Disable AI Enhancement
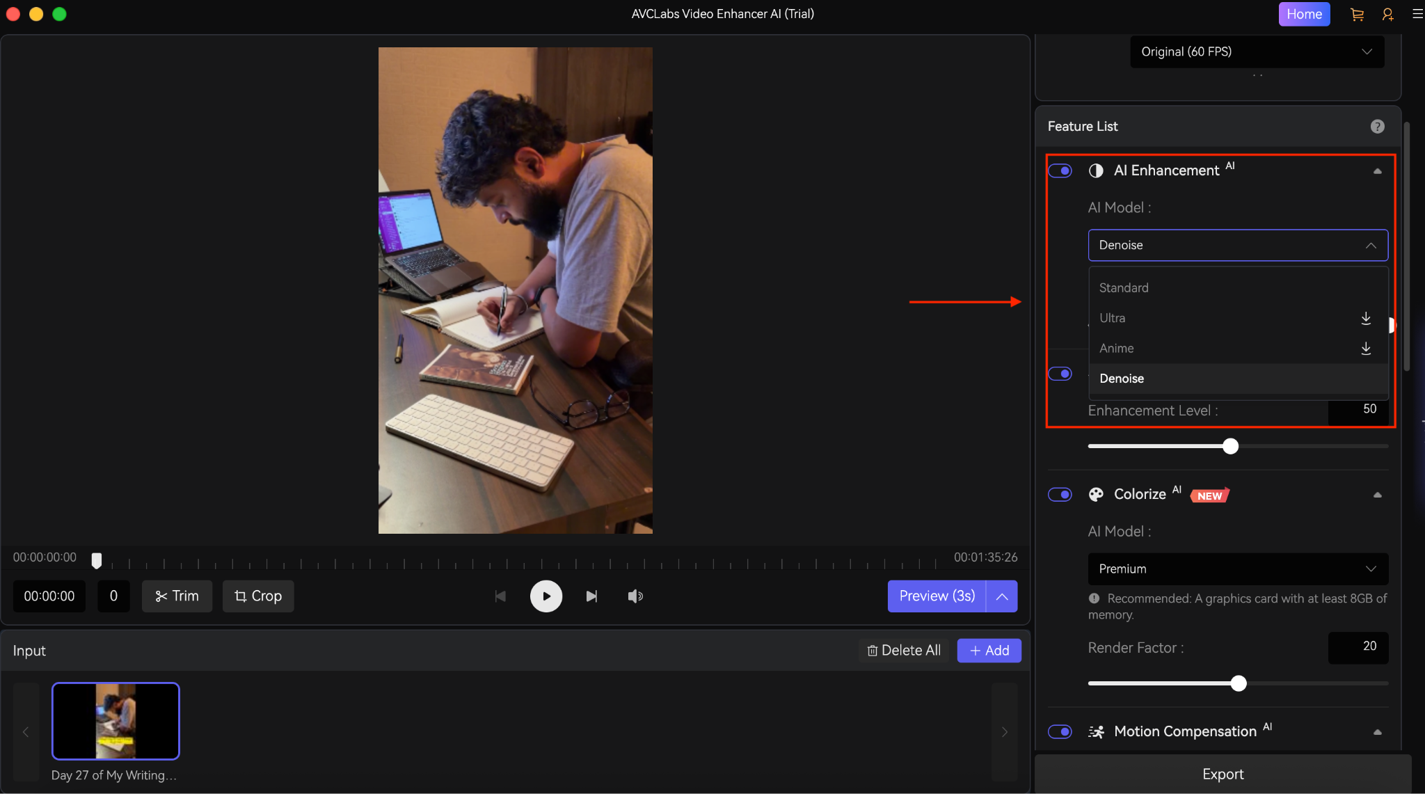The width and height of the screenshot is (1425, 794). (x=1060, y=170)
